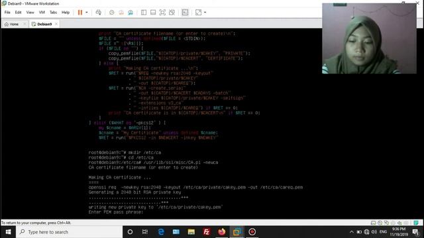Viewport: 424px width, 238px height.
Task: Open the VM menu
Action: [x=42, y=13]
